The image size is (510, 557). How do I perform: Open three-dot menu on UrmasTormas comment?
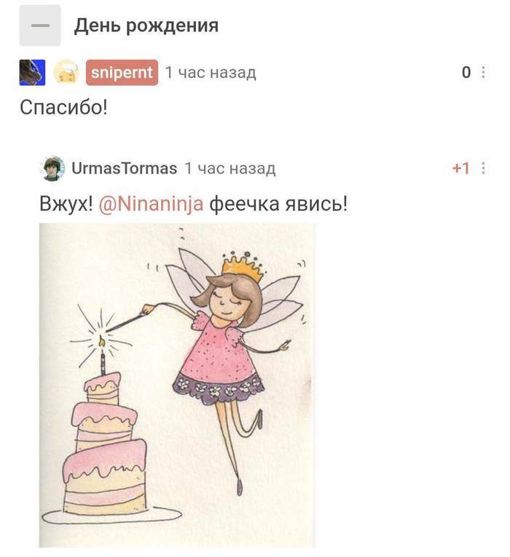[483, 168]
